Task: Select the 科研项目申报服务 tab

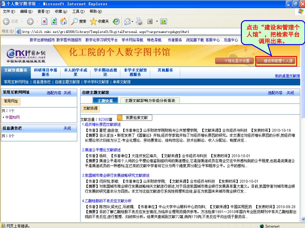Action: [46, 72]
